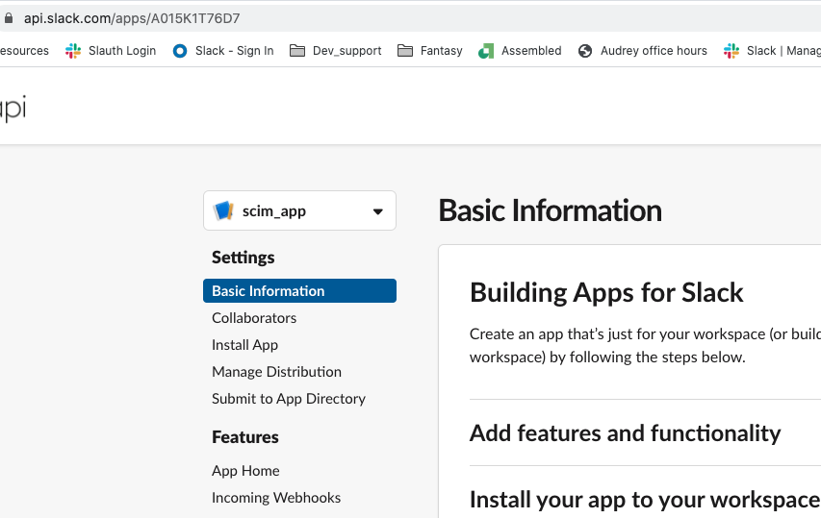Select Basic Information in Settings
This screenshot has width=821, height=518.
pyautogui.click(x=299, y=290)
